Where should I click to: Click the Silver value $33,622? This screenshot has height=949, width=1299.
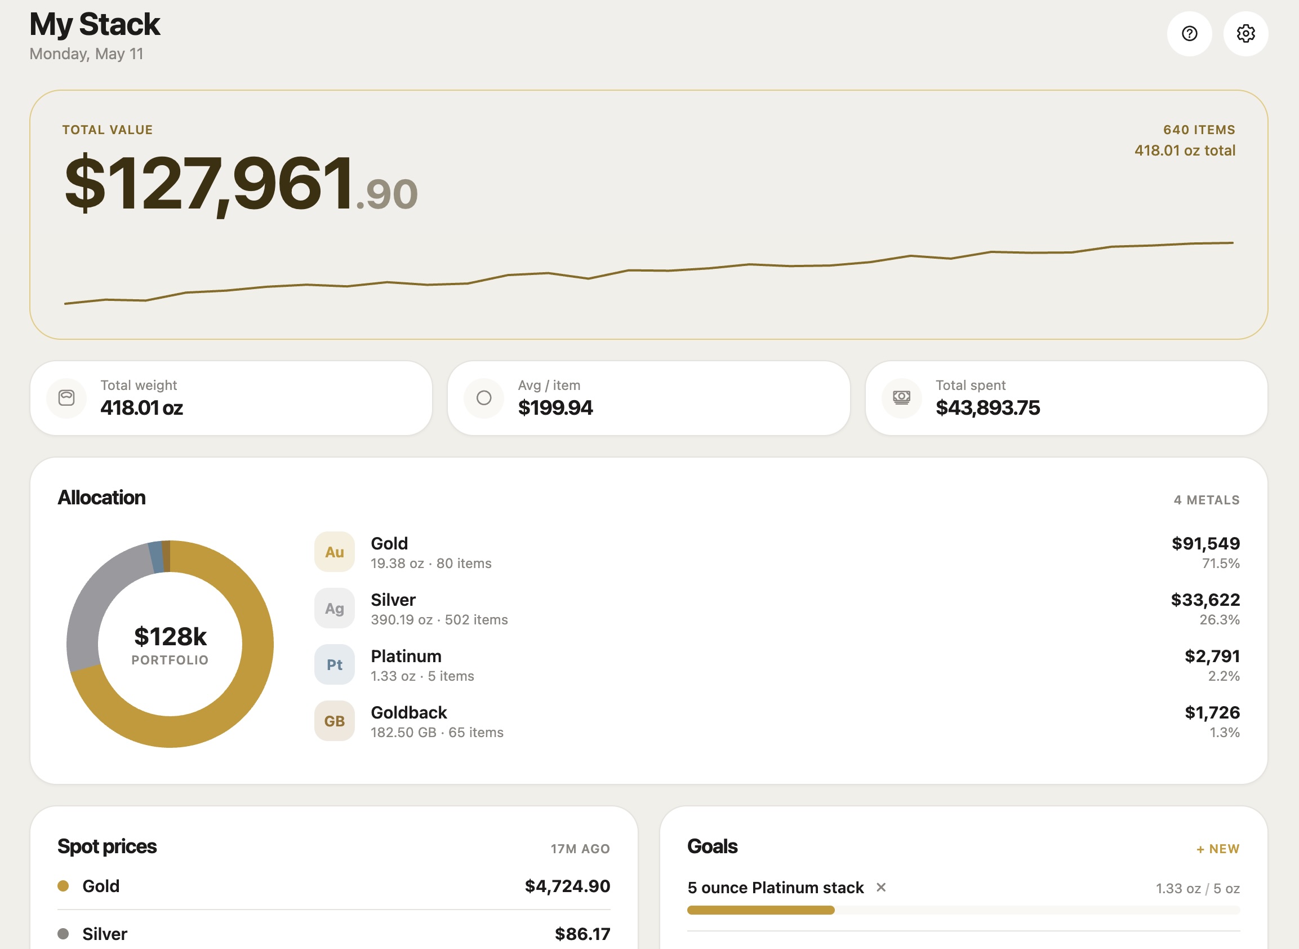tap(1205, 599)
